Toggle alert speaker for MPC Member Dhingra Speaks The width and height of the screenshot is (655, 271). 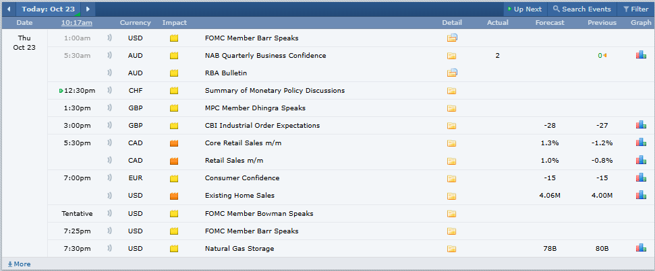click(x=109, y=108)
